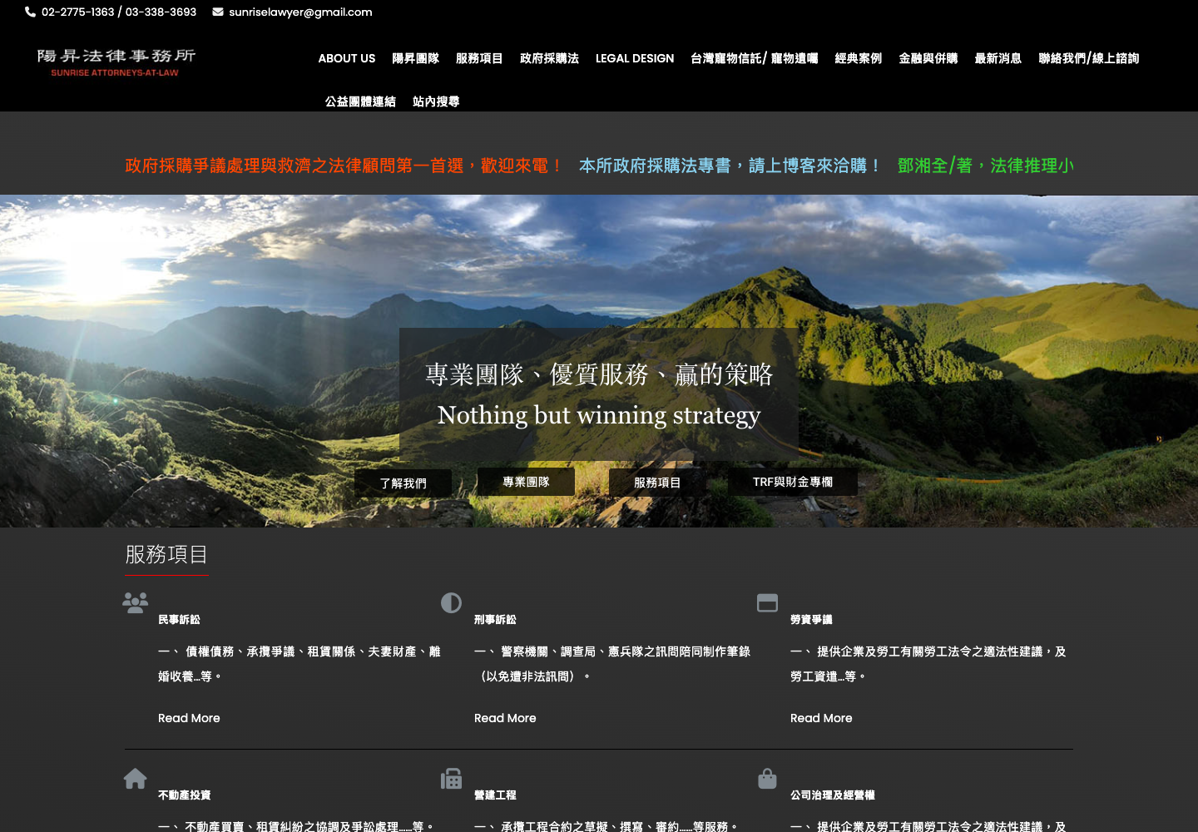The height and width of the screenshot is (832, 1198).
Task: Click the people icon above 民事訴訟
Action: pyautogui.click(x=135, y=602)
